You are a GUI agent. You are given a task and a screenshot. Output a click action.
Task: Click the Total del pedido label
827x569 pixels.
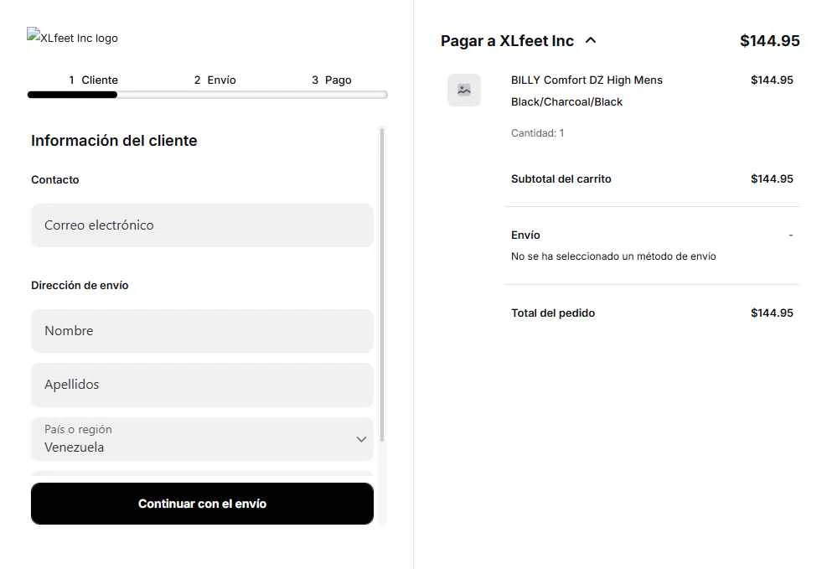553,313
